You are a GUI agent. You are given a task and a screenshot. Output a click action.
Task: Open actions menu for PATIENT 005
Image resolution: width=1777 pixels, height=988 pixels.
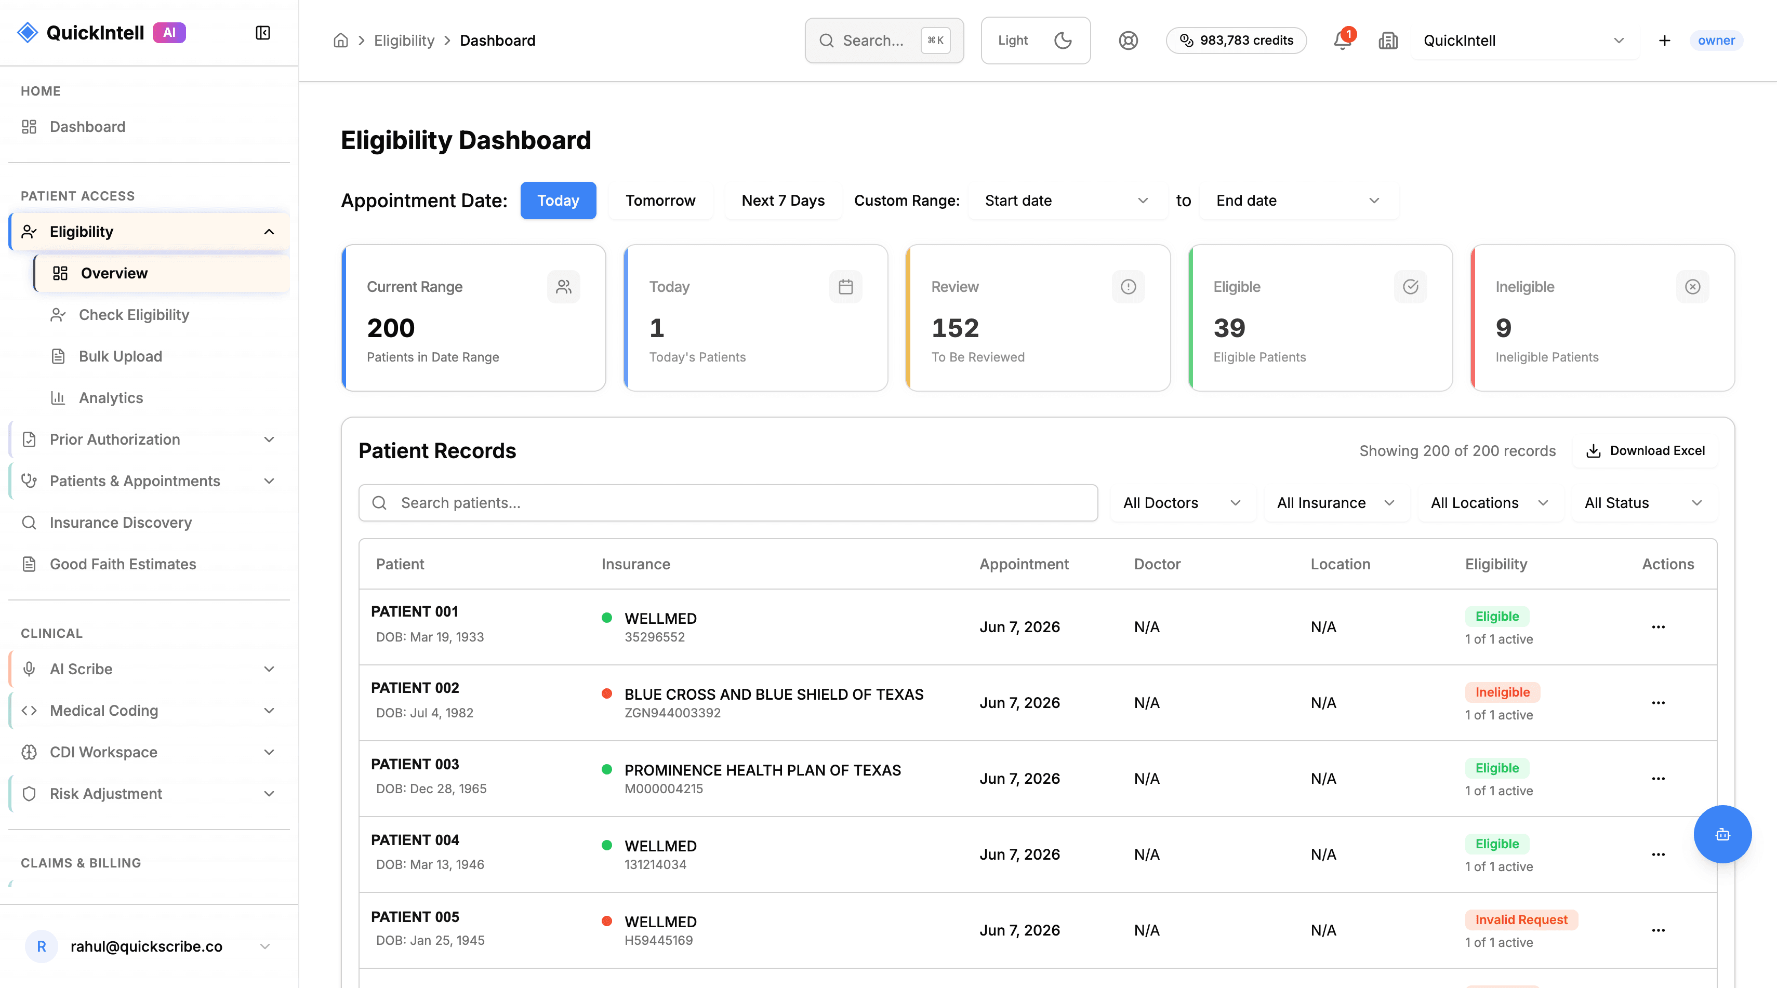point(1659,931)
